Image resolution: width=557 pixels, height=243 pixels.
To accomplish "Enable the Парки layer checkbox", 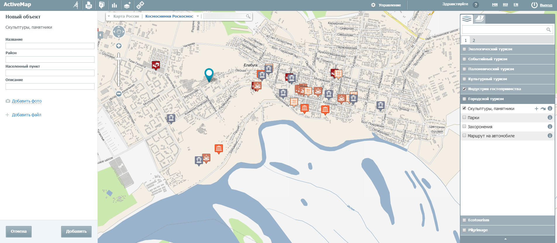I will (464, 117).
